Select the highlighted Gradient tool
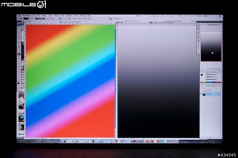Viewport: 238px width, 158px height. pyautogui.click(x=19, y=54)
